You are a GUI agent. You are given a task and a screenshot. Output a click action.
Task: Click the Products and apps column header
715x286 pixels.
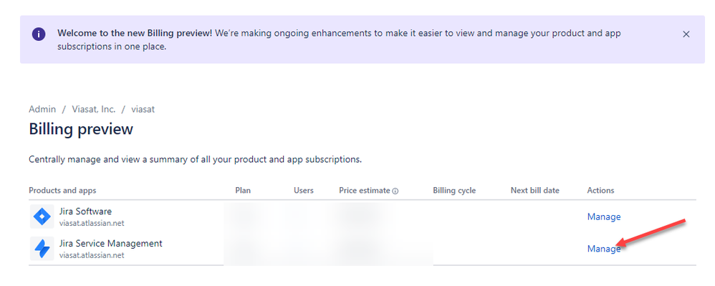click(x=62, y=191)
